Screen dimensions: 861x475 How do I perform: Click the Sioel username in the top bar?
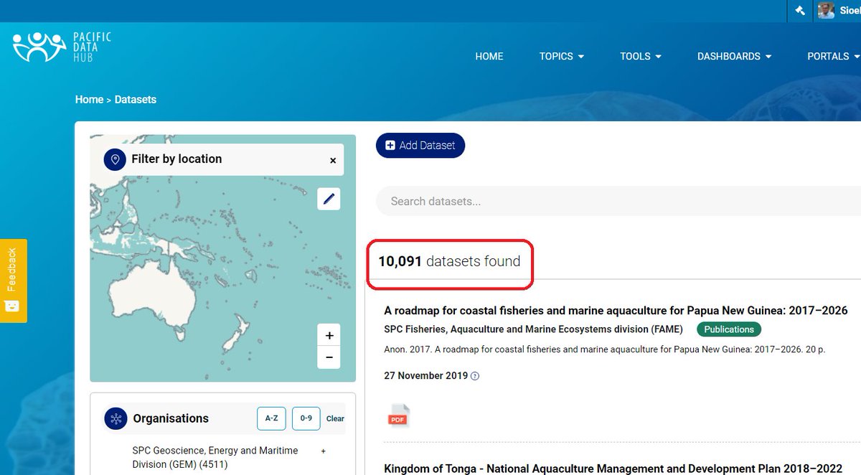[x=850, y=11]
